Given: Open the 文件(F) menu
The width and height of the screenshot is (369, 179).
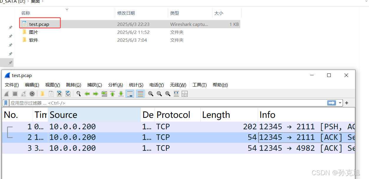Looking at the screenshot, I should (x=12, y=85).
